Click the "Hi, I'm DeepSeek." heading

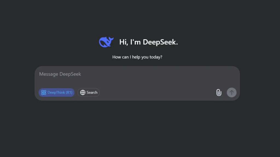pos(148,42)
